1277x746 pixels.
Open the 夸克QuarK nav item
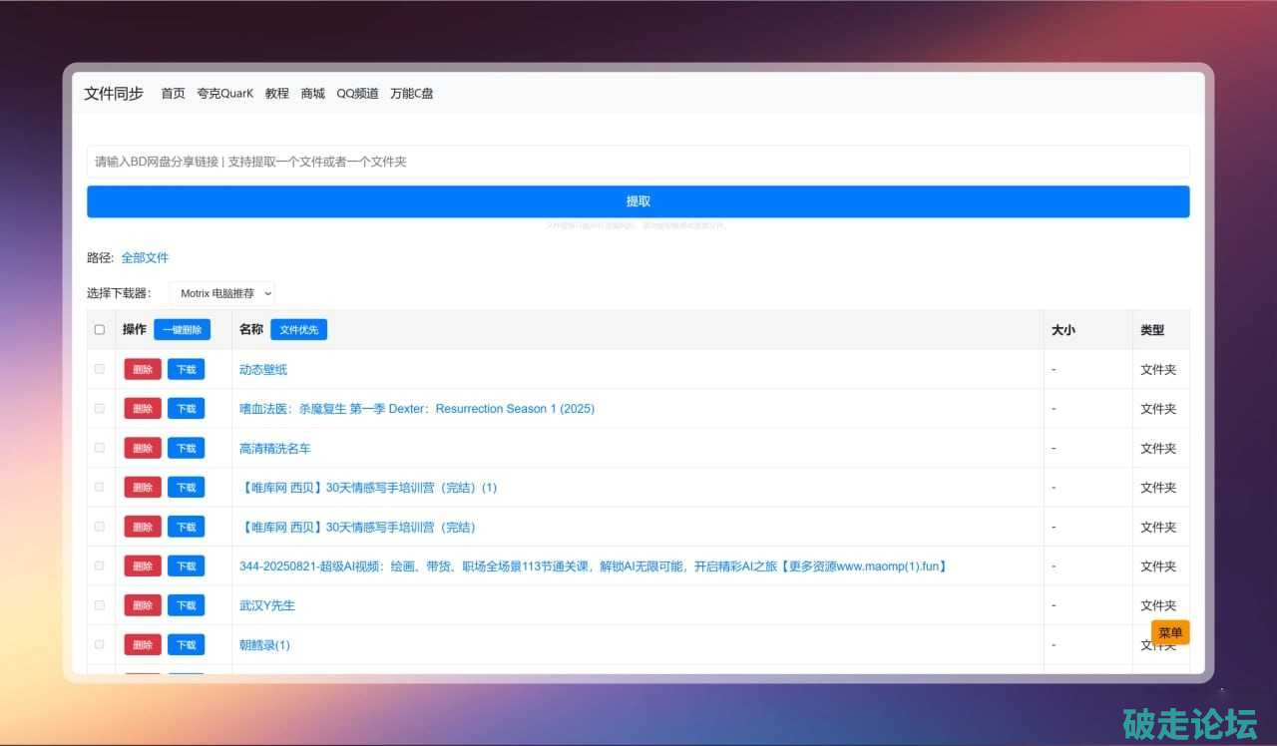point(224,94)
